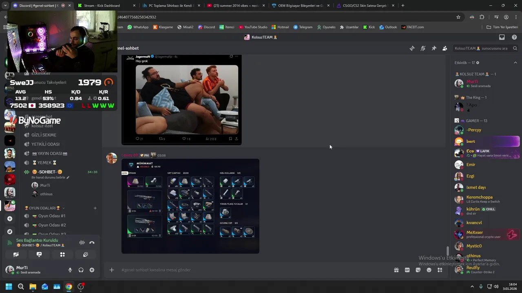Open Discover servers compass icon
Image resolution: width=522 pixels, height=293 pixels.
tap(10, 232)
